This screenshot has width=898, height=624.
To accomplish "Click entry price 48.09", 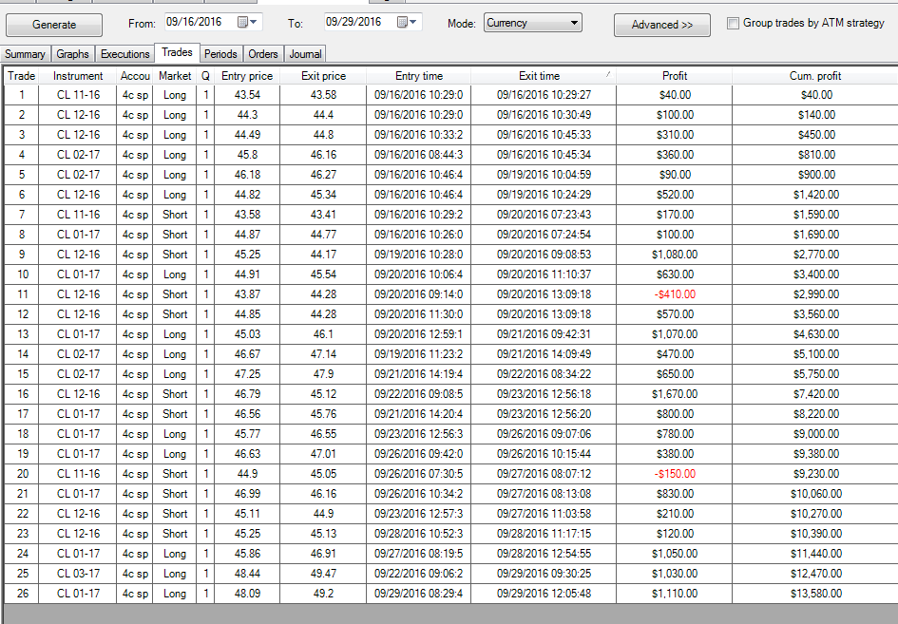I will point(247,593).
